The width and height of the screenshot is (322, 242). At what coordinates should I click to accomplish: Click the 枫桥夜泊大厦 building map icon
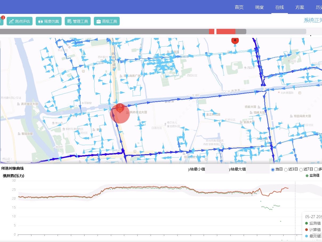click(127, 112)
